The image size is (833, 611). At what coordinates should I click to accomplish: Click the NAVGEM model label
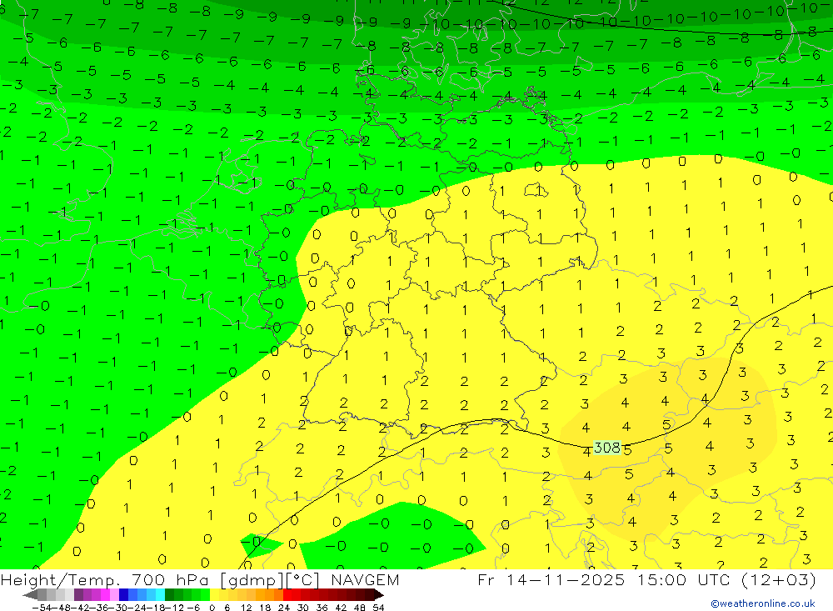click(x=365, y=579)
